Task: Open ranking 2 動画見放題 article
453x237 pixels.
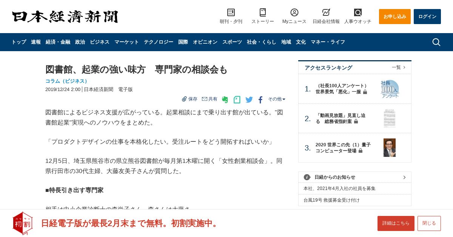Action: tap(341, 118)
